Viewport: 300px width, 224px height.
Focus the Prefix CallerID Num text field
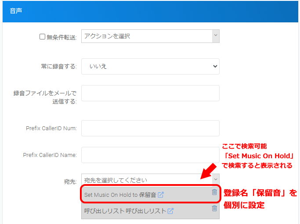pos(150,128)
